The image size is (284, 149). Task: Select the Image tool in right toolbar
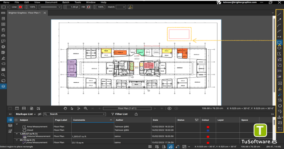click(280, 123)
